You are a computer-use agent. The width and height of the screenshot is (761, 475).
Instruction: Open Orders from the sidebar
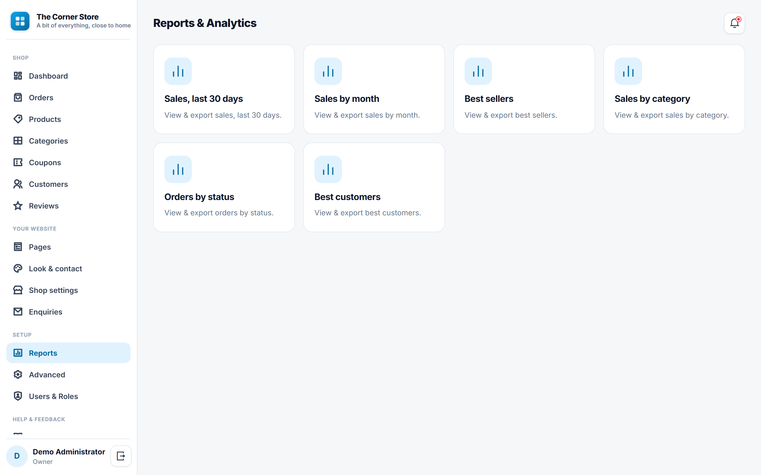pos(68,97)
